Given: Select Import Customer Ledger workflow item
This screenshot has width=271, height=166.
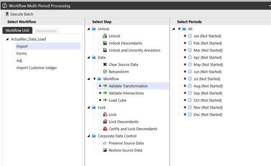Looking at the screenshot, I should [x=37, y=68].
